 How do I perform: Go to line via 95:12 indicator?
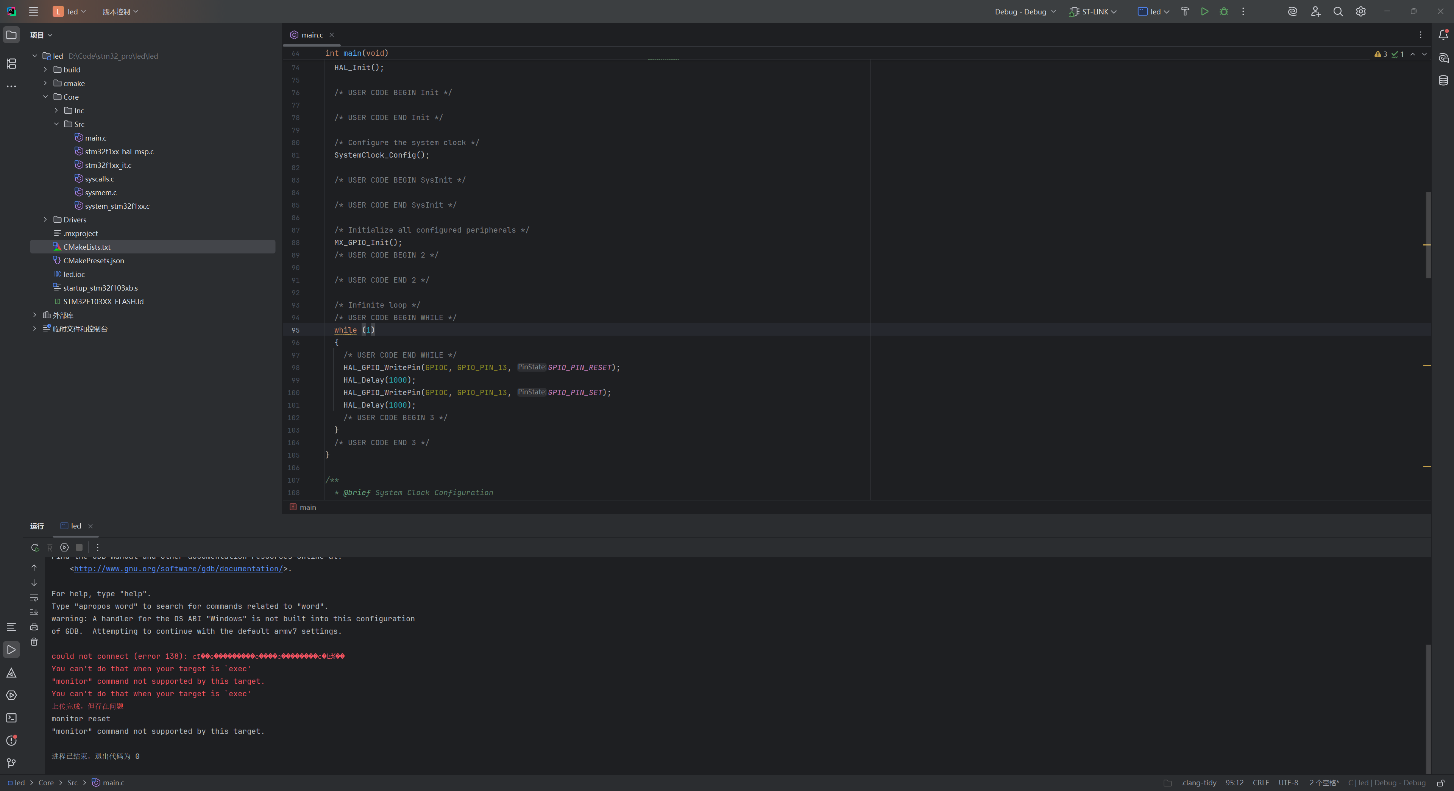coord(1234,783)
